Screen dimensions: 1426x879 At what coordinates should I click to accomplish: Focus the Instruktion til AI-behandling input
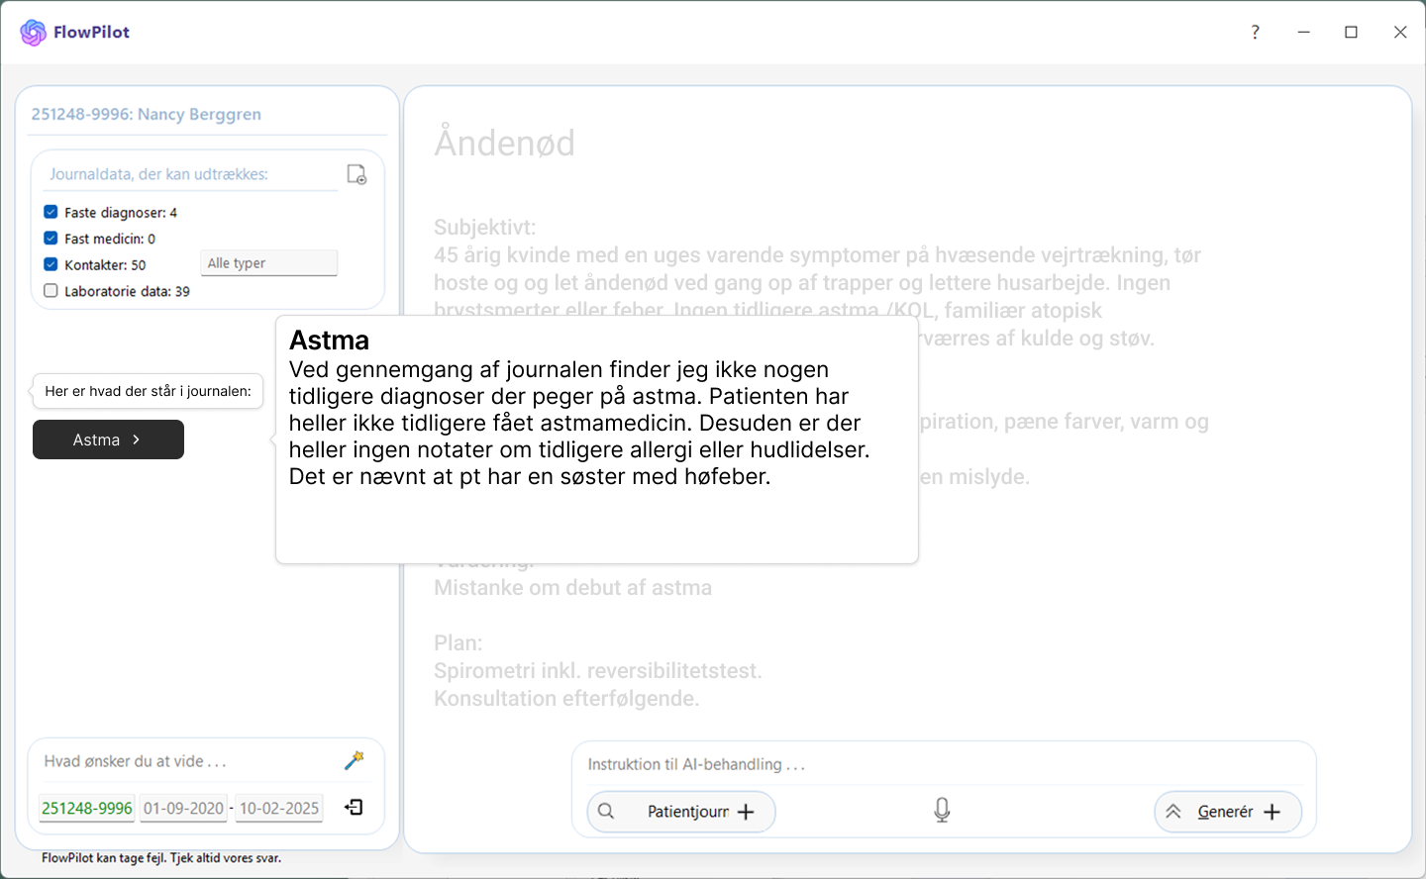pos(941,764)
